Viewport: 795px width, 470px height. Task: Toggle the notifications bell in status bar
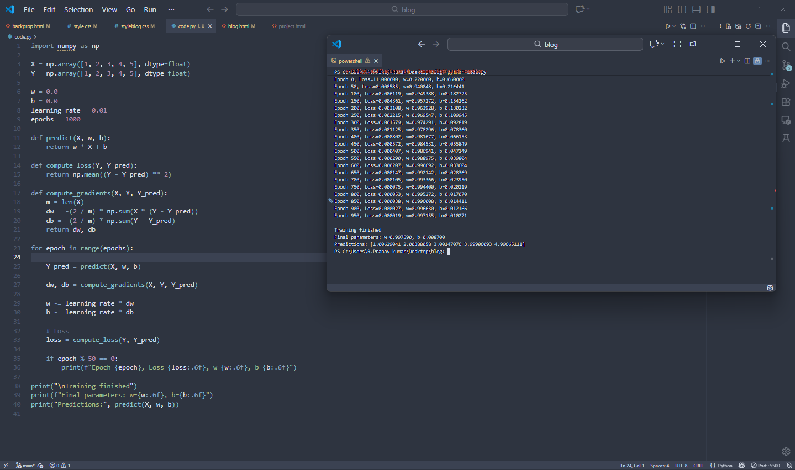tap(788, 466)
